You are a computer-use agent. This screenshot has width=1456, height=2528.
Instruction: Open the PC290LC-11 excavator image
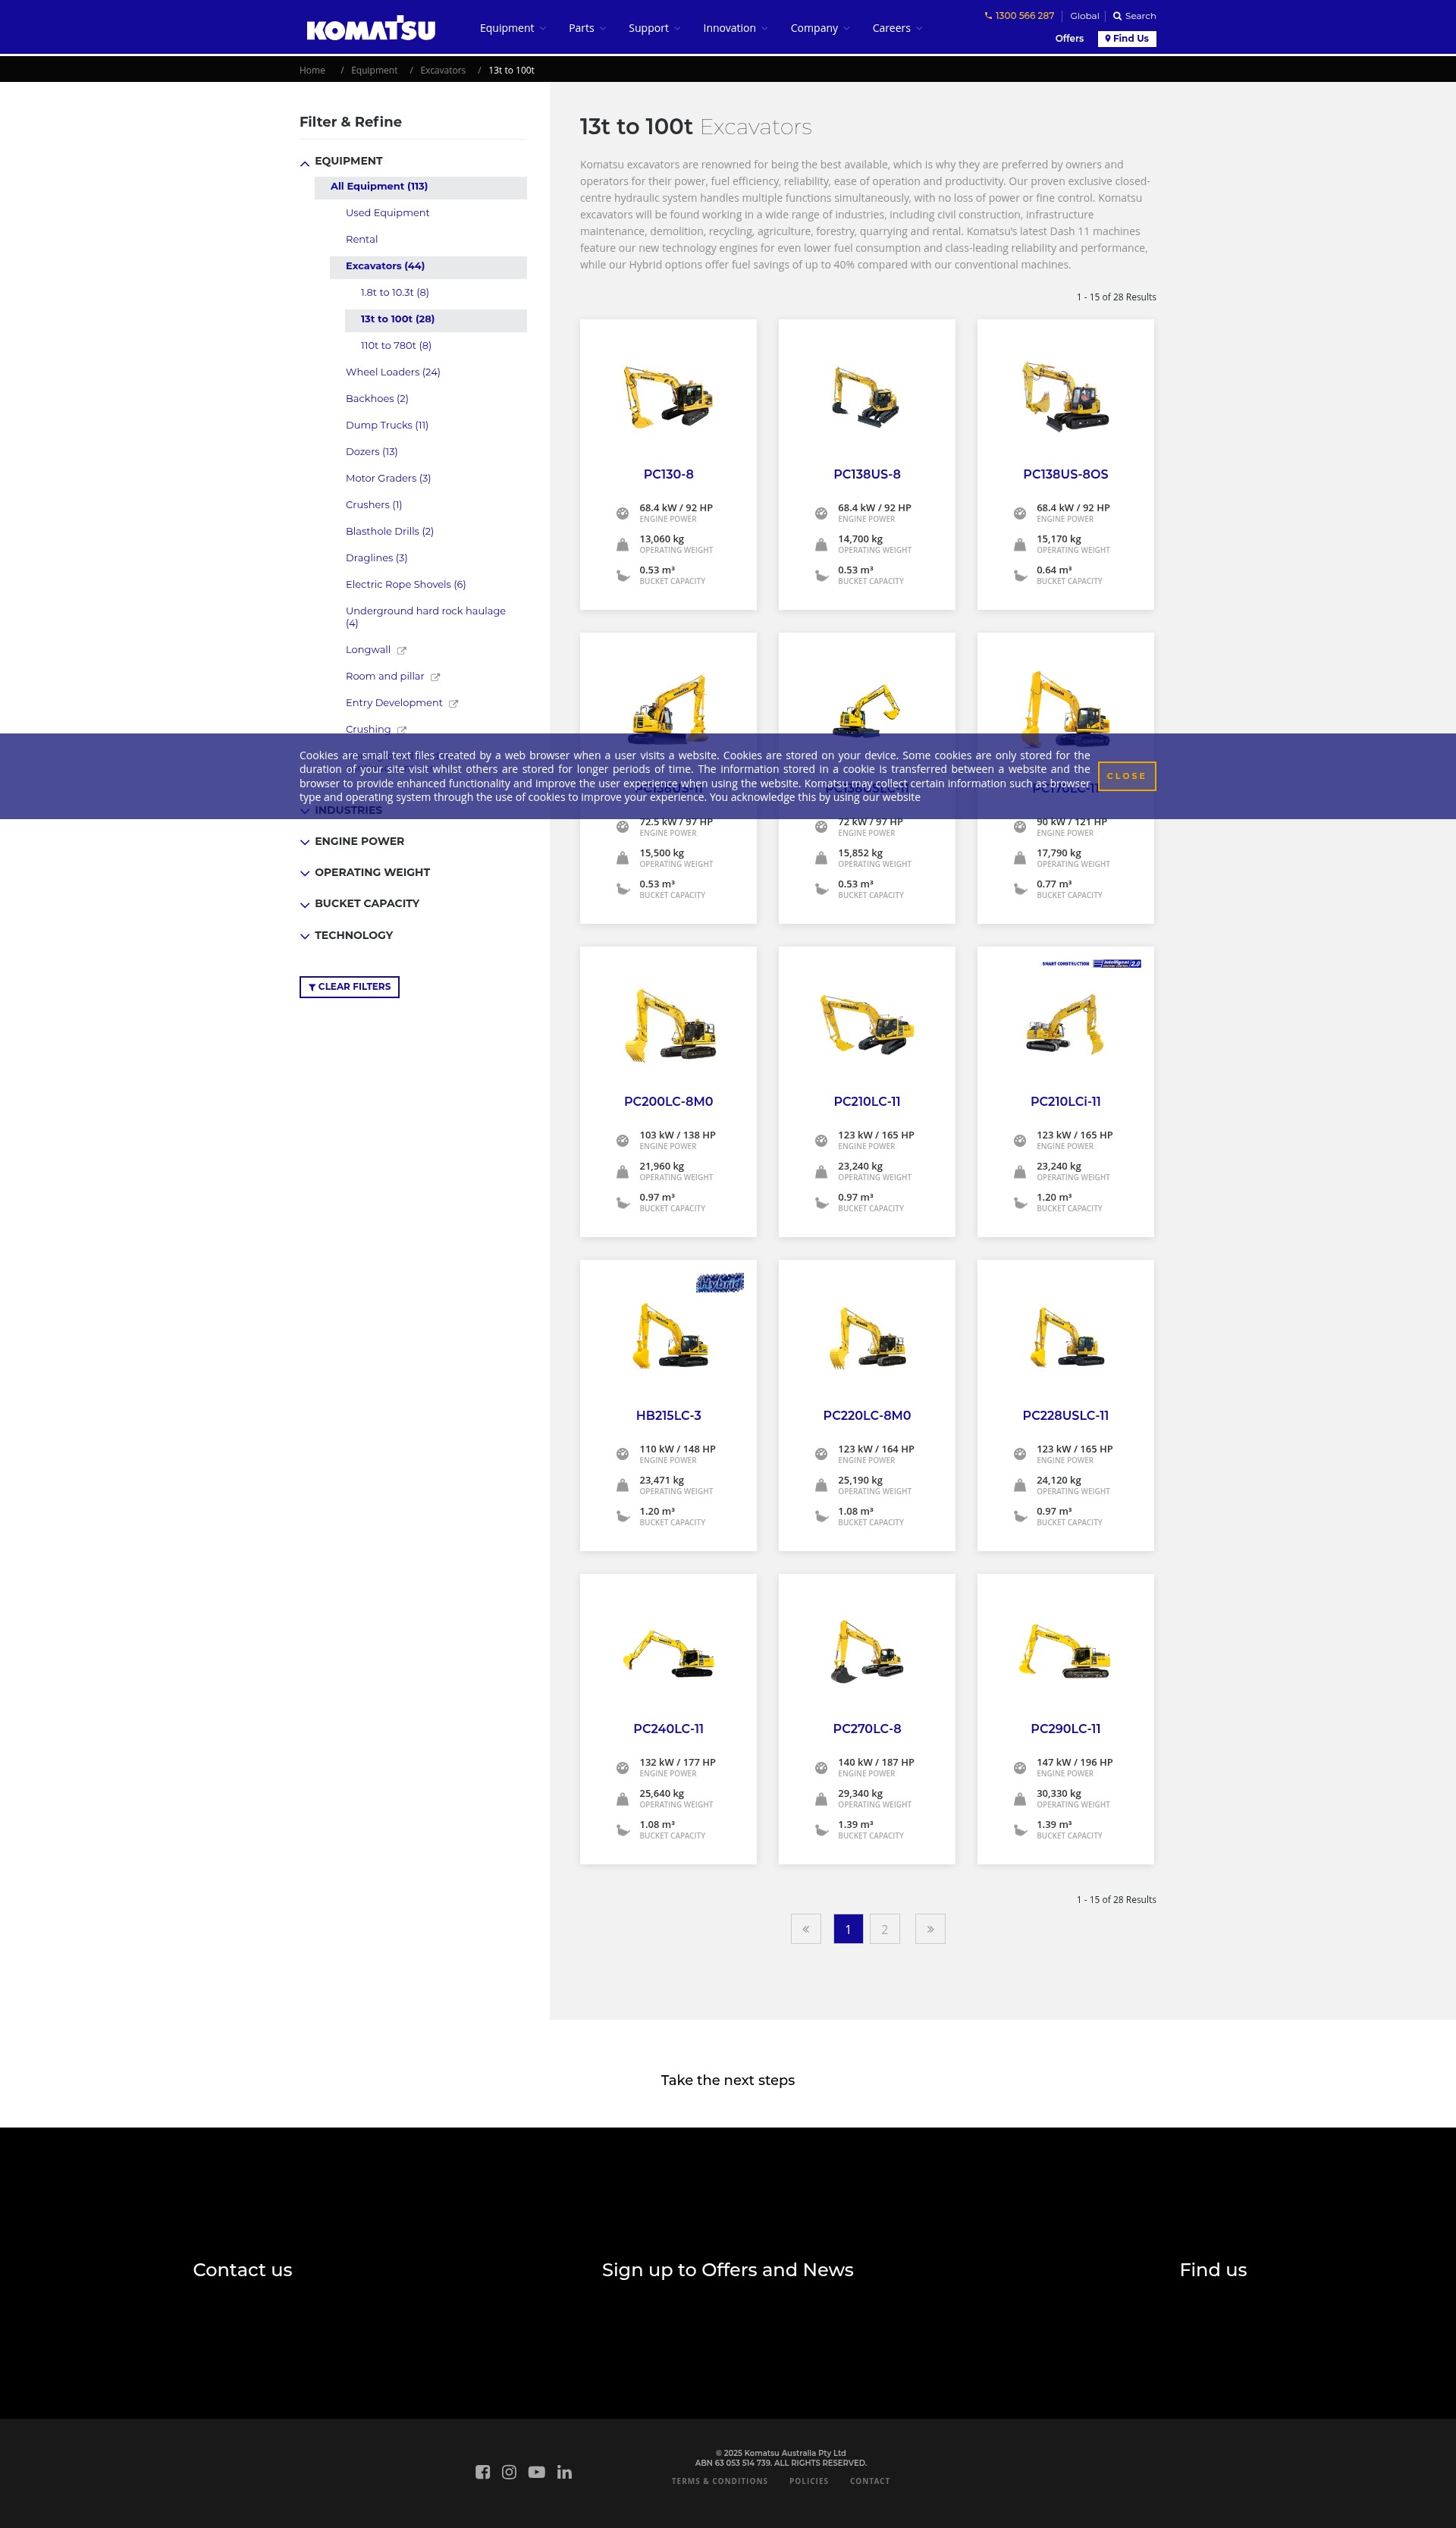pyautogui.click(x=1065, y=1651)
